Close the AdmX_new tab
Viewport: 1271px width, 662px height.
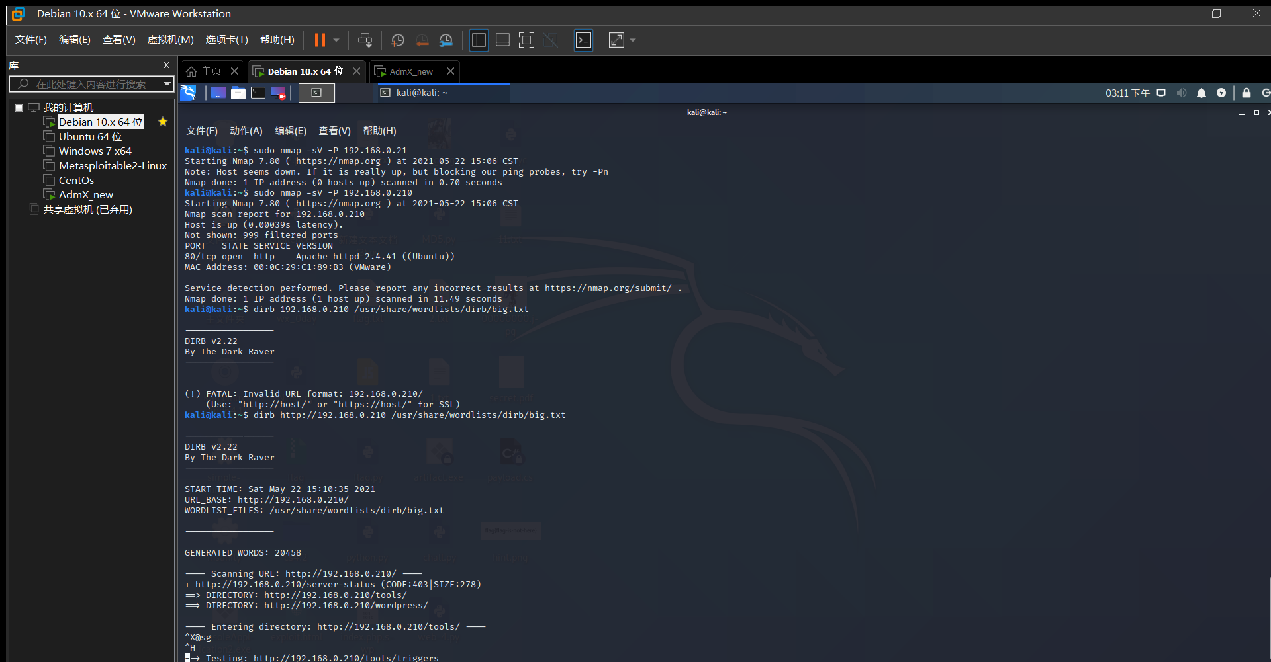[450, 71]
